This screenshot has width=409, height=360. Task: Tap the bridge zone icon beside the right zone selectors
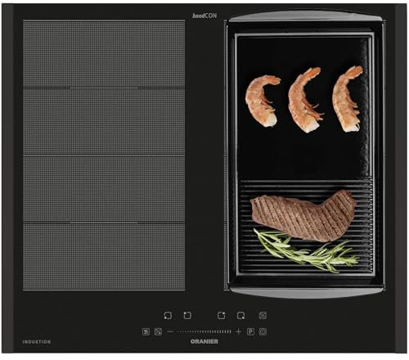coord(263,316)
